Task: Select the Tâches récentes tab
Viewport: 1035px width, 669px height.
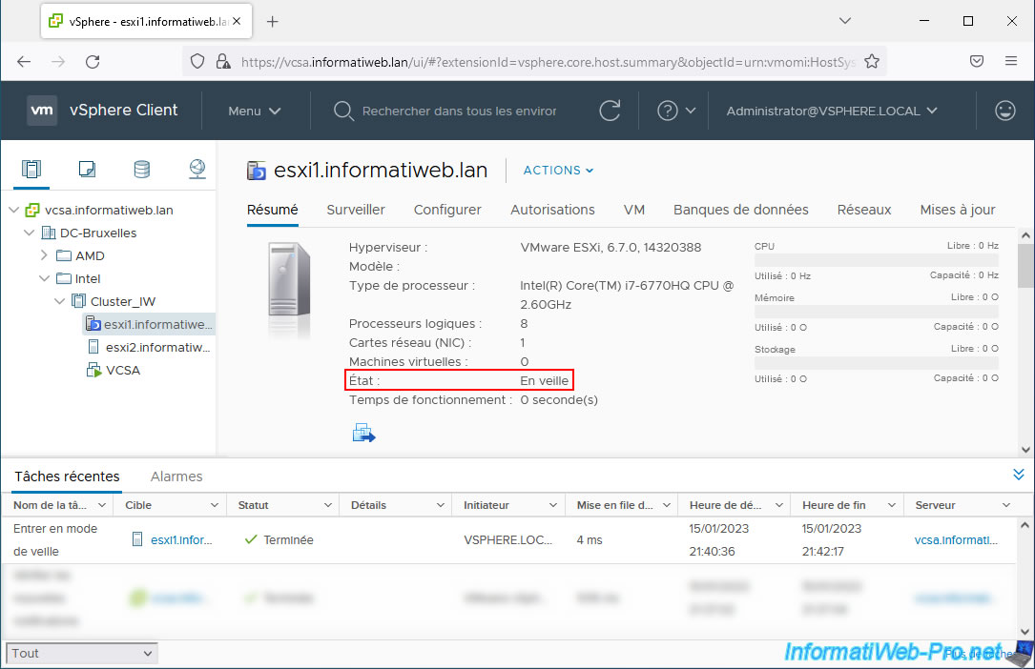Action: coord(68,476)
